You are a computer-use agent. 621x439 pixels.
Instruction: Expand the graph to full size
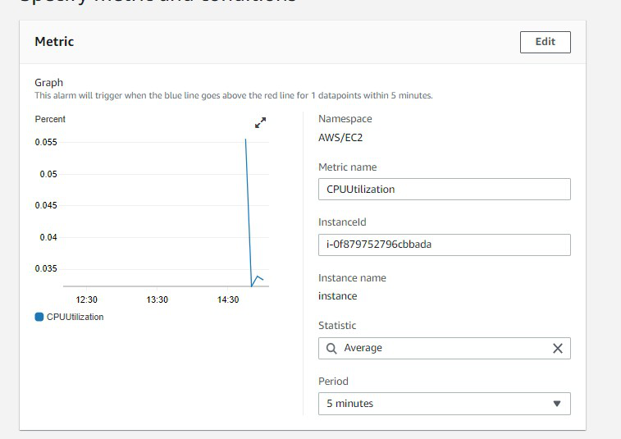tap(260, 122)
